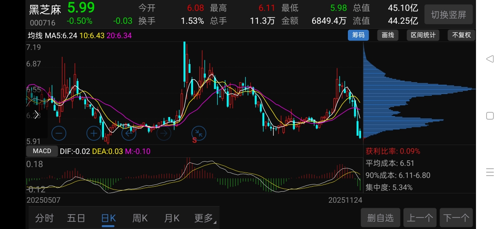Tap the stock name 黑芝麻
This screenshot has height=229, width=504.
[x=45, y=10]
